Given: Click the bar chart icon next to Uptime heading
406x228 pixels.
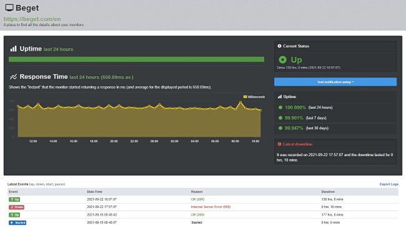Looking at the screenshot, I should (14, 49).
